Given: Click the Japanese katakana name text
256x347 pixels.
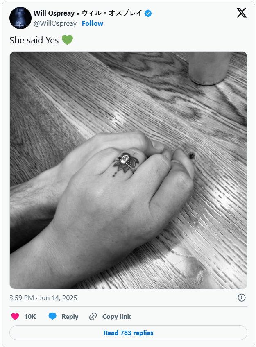Looking at the screenshot, I should pyautogui.click(x=112, y=13).
